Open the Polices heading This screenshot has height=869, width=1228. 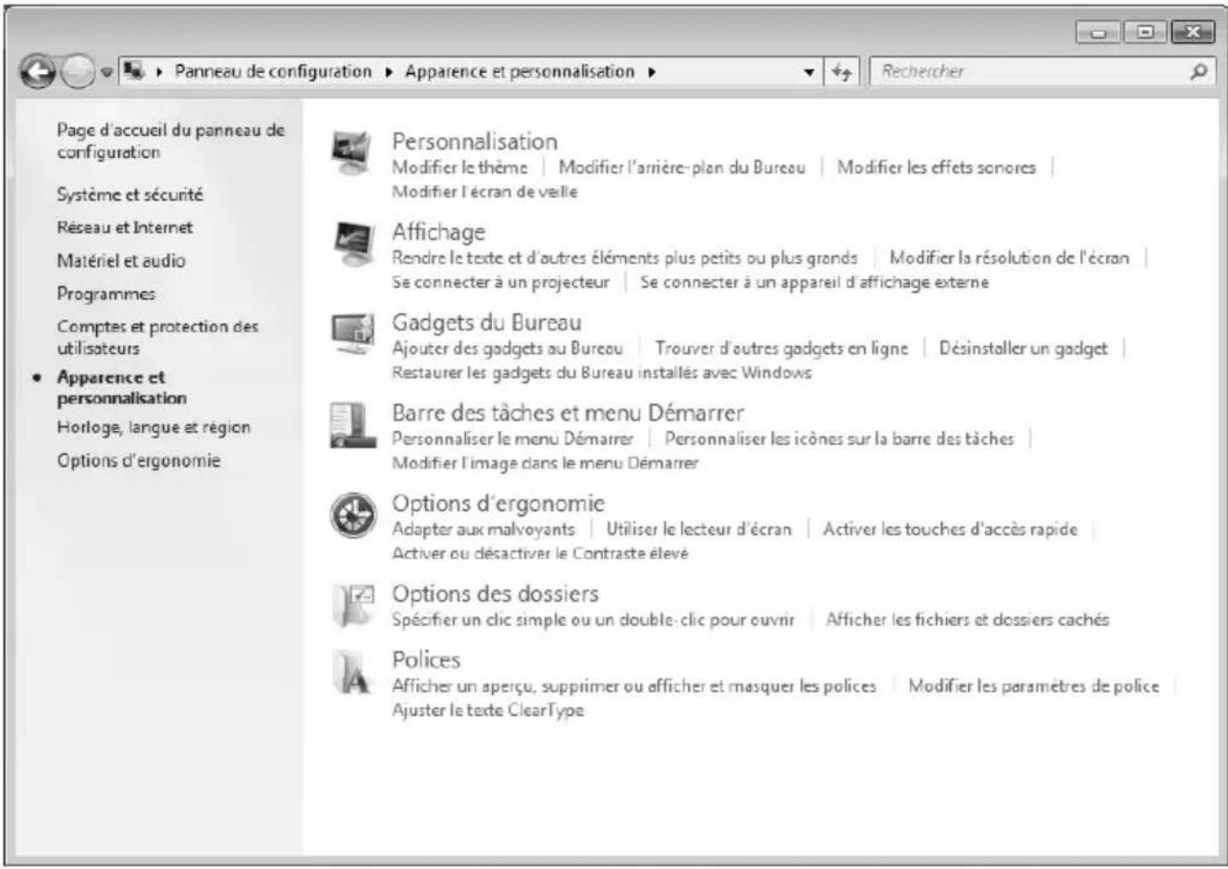click(425, 660)
